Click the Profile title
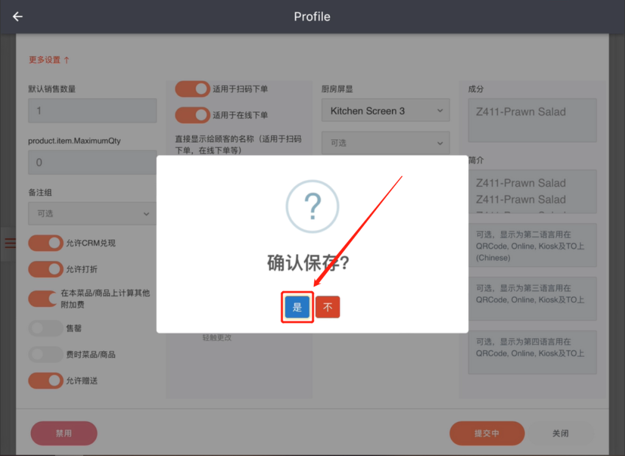The height and width of the screenshot is (456, 625). click(x=312, y=16)
